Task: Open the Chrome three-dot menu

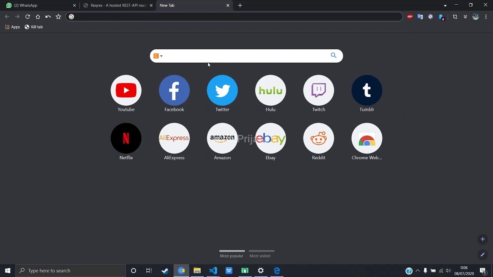Action: pyautogui.click(x=486, y=17)
